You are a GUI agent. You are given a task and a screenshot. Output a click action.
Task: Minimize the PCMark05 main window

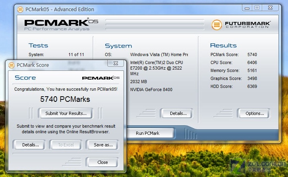click(247, 8)
